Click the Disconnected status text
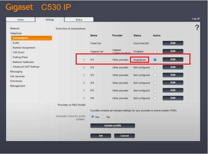The height and width of the screenshot is (154, 208). (x=141, y=43)
